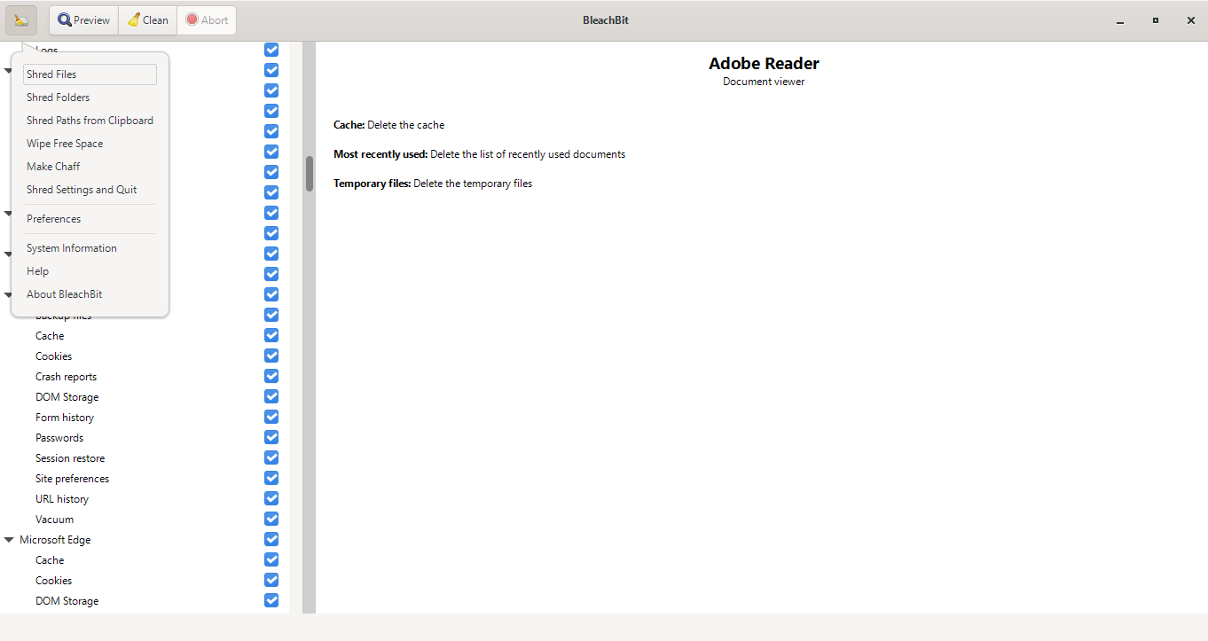Viewport: 1208px width, 641px height.
Task: Toggle the Passwords checkbox
Action: click(x=271, y=437)
